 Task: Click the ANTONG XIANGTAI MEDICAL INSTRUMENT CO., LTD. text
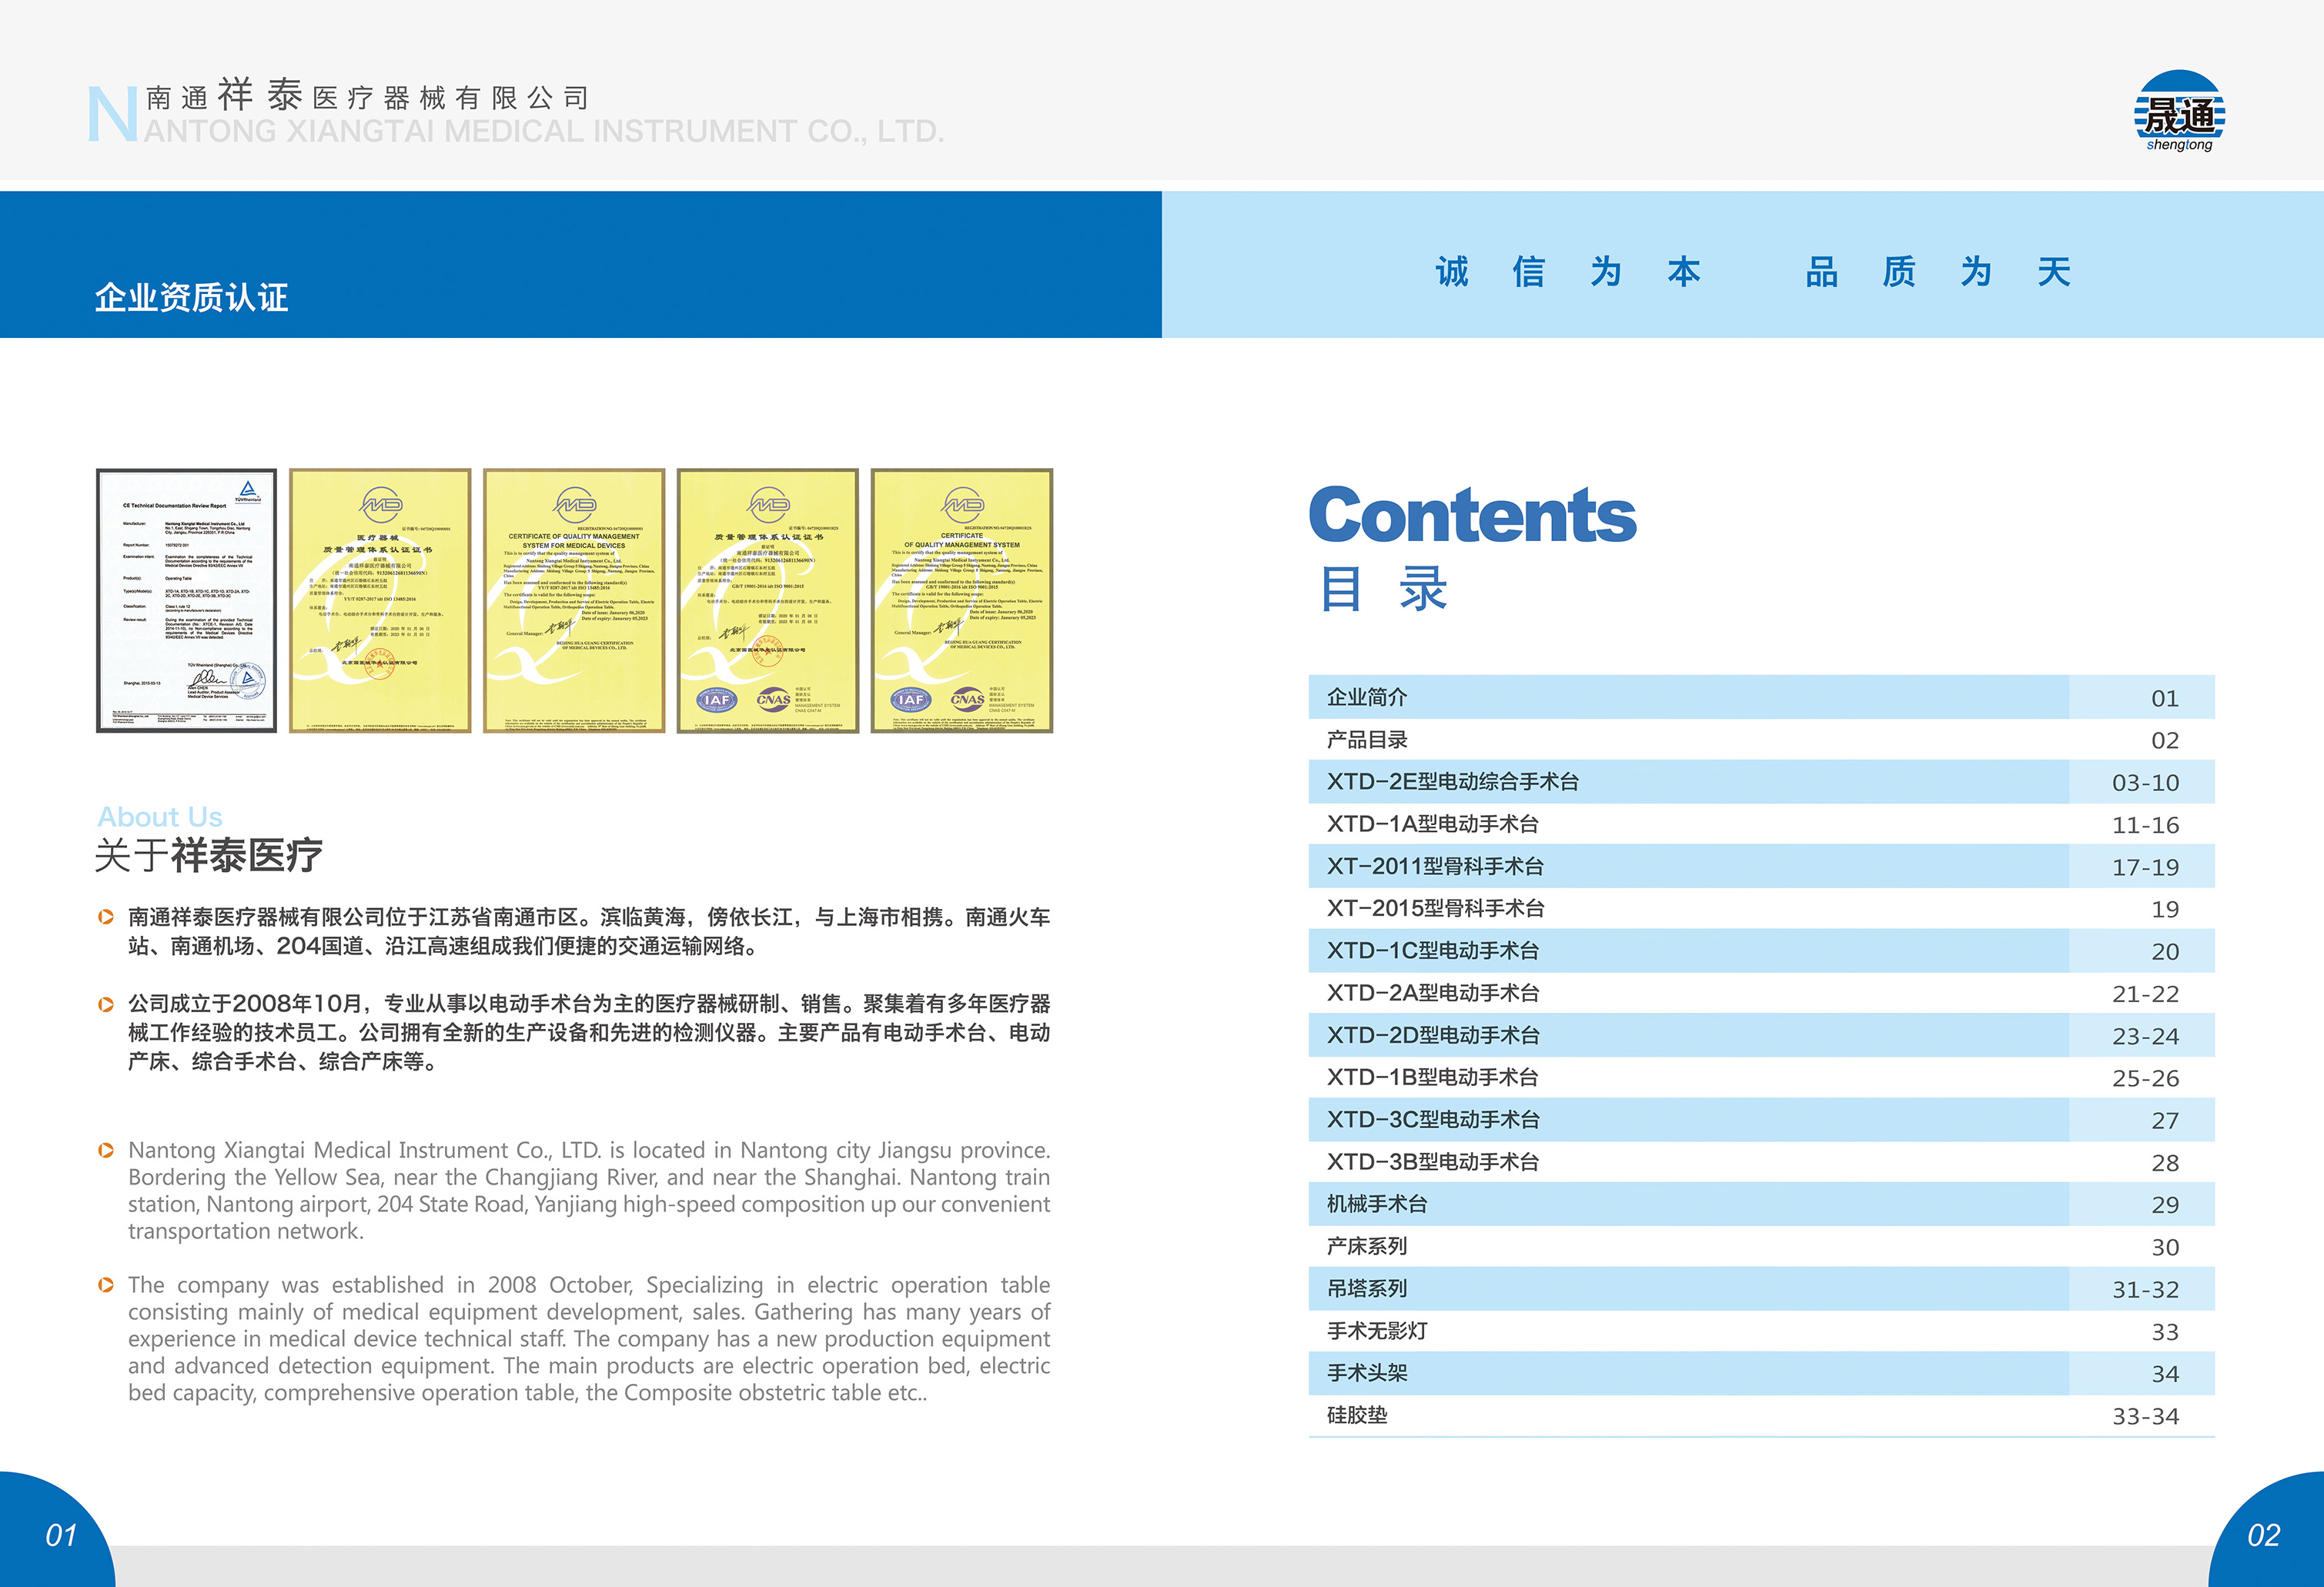pos(544,131)
